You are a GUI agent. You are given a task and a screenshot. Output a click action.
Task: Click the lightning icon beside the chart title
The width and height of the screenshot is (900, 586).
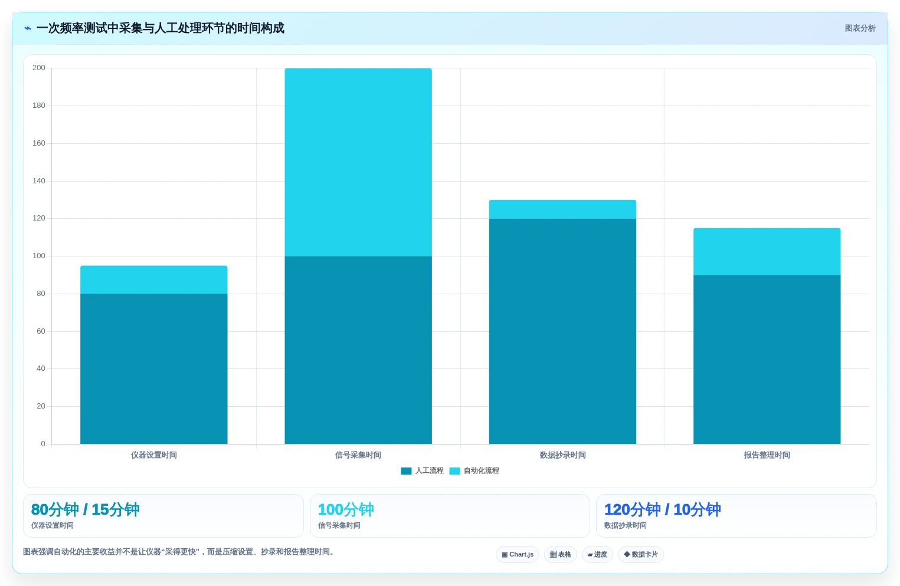[x=28, y=28]
